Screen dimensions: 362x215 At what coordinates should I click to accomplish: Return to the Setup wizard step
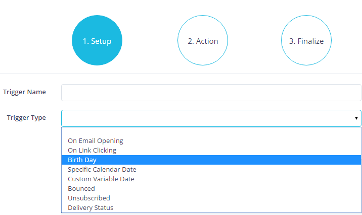point(97,41)
